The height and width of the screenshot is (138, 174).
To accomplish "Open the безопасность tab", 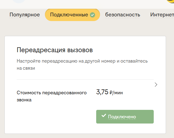I will [122, 15].
